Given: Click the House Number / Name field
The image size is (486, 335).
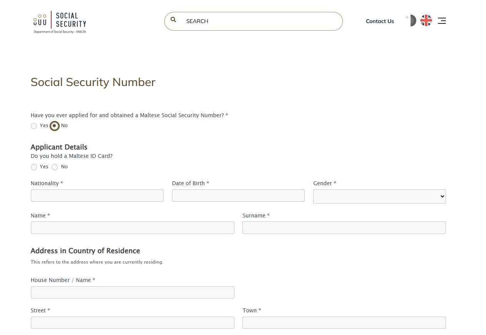Looking at the screenshot, I should [132, 292].
